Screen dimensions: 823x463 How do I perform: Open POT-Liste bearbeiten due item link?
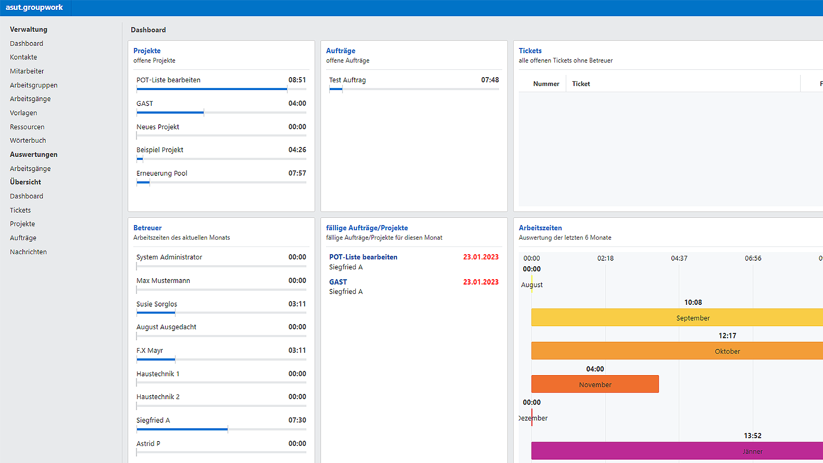coord(363,257)
